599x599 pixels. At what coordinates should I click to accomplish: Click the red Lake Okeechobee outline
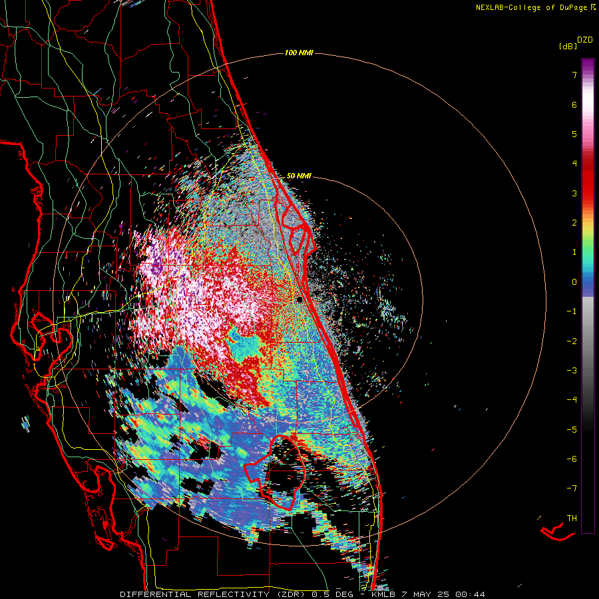[274, 472]
